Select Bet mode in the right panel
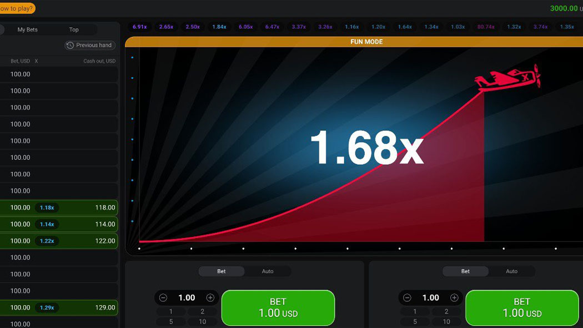The image size is (583, 328). (x=465, y=271)
